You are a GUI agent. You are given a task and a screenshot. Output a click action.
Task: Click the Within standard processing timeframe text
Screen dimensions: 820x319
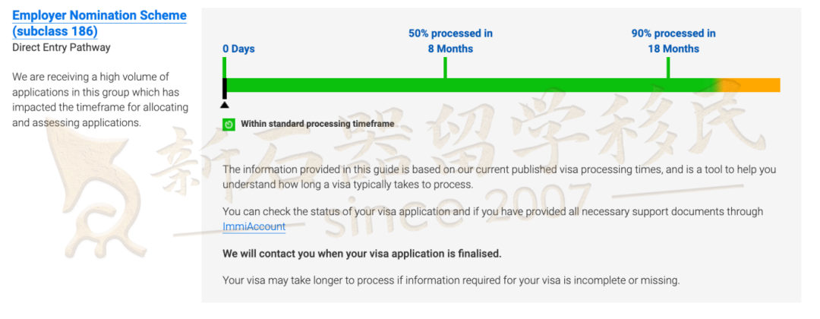(317, 125)
